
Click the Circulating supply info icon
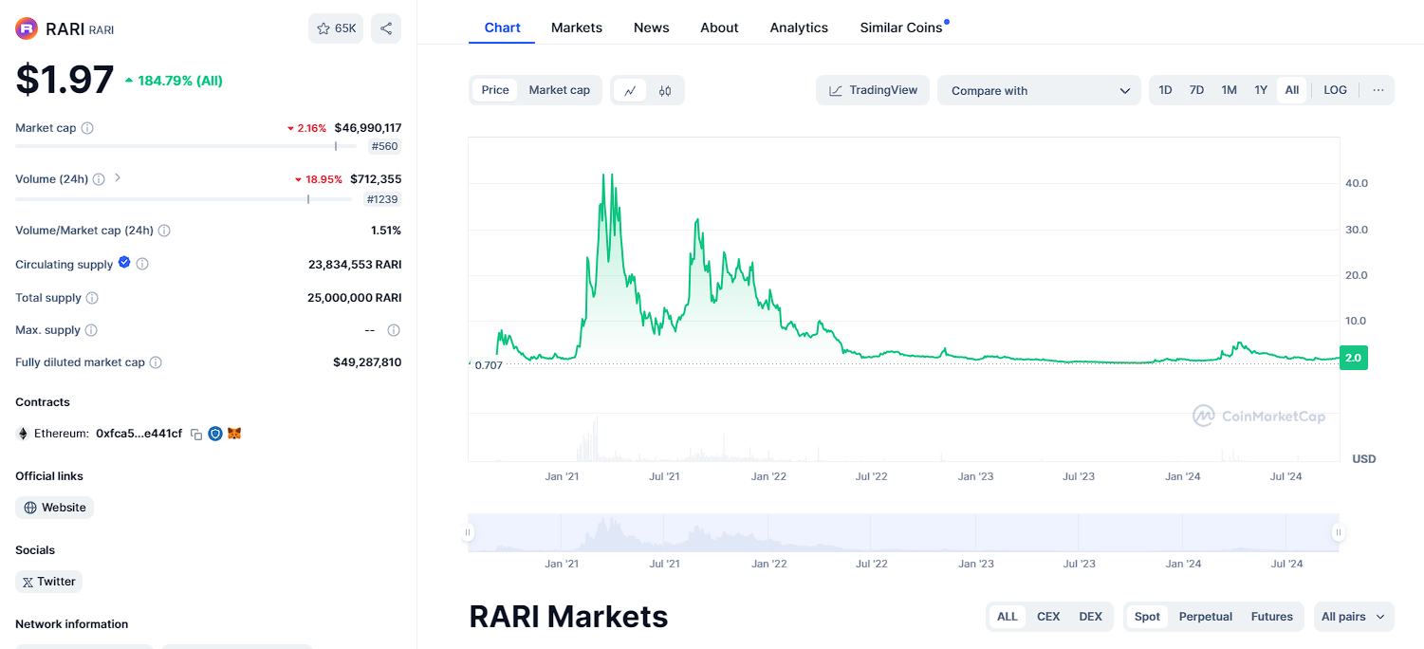point(142,265)
